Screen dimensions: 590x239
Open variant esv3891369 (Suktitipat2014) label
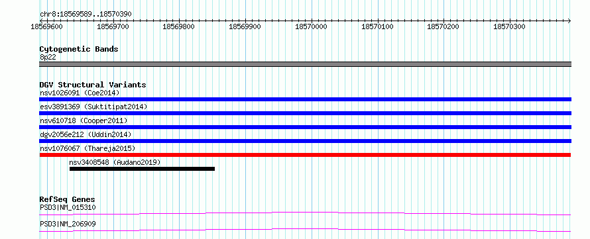[x=93, y=107]
